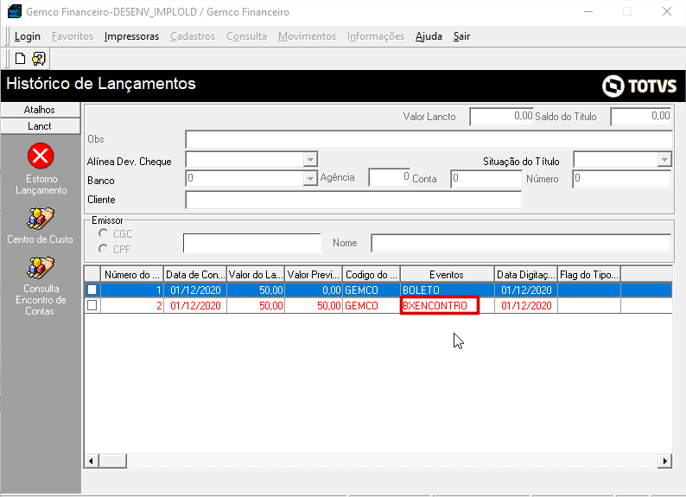Open the Impressoras menu

pos(131,36)
